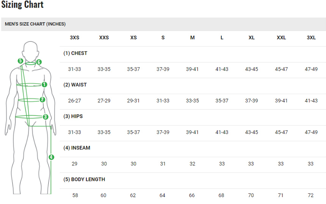Select the 3XL size column header
The width and height of the screenshot is (326, 204).
[311, 38]
